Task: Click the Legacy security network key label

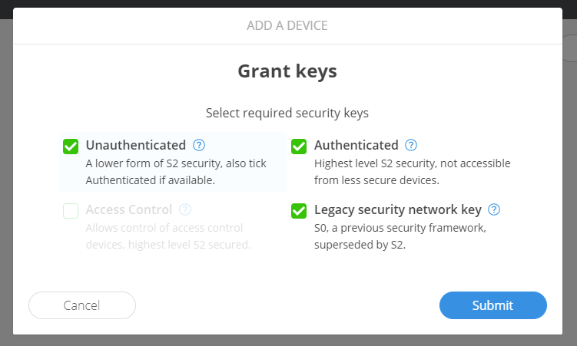Action: tap(397, 209)
